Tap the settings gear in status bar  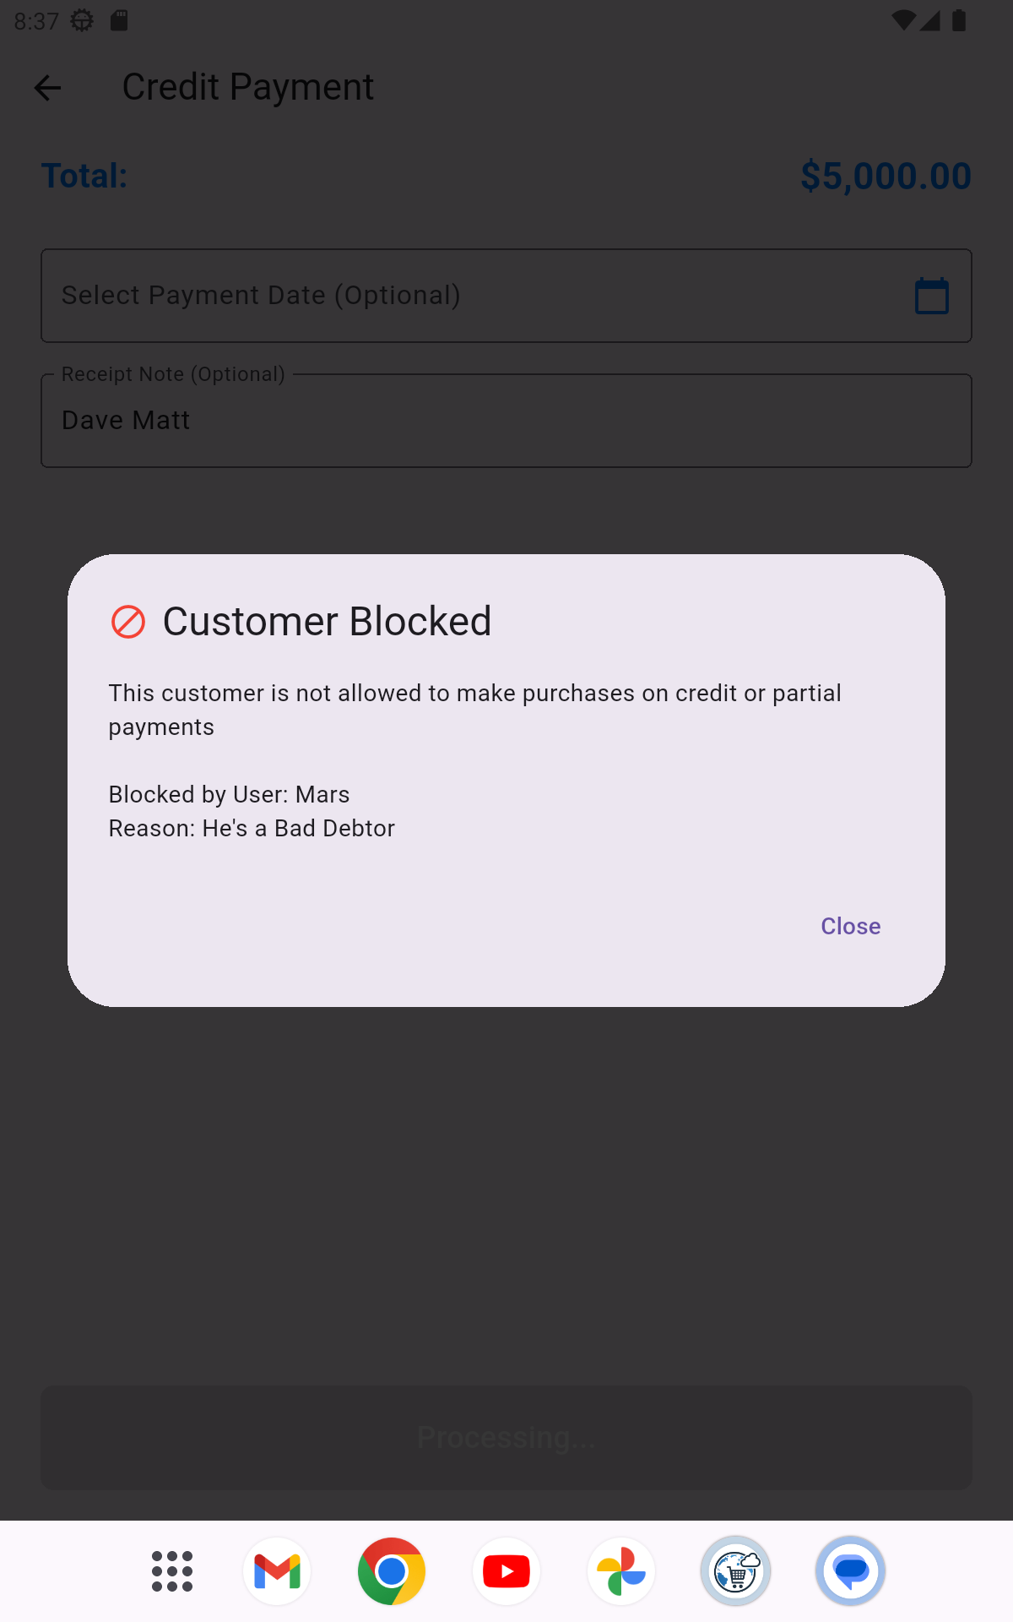point(82,20)
